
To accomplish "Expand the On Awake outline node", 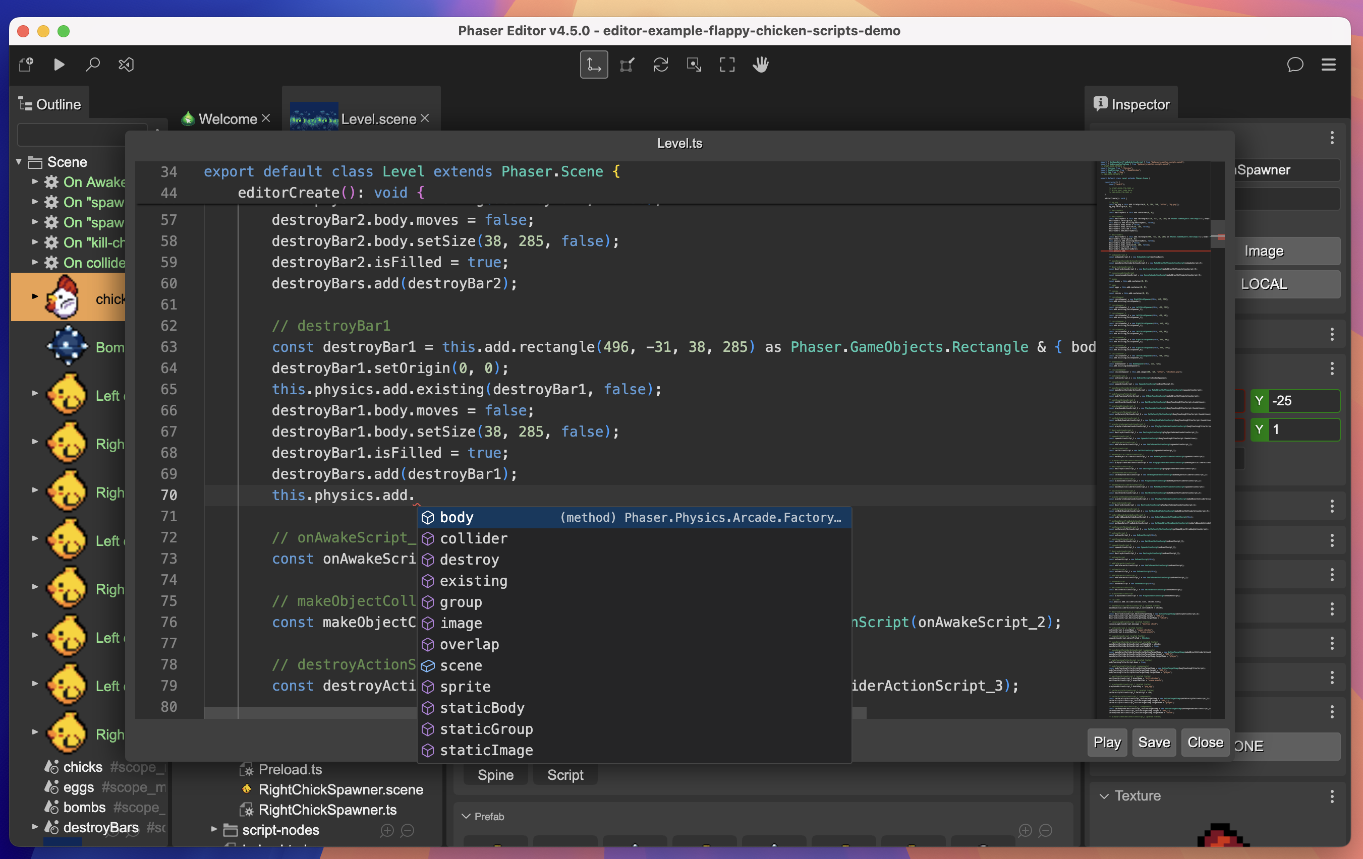I will click(x=34, y=181).
